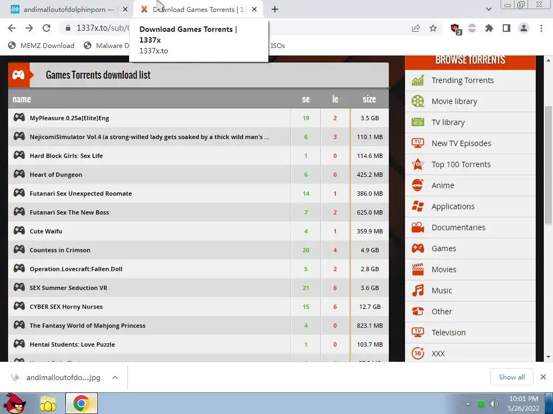Viewport: 553px width, 414px height.
Task: Toggle the browser side panel icon
Action: [507, 28]
